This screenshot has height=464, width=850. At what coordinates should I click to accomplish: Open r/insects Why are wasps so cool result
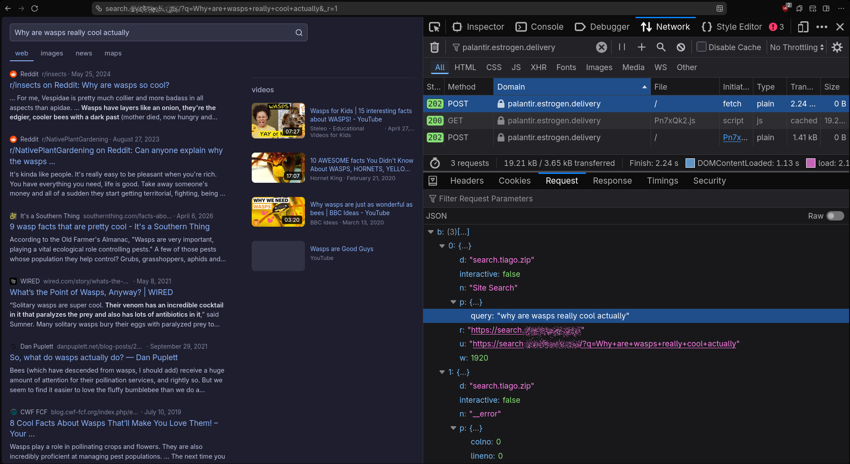[x=90, y=85]
